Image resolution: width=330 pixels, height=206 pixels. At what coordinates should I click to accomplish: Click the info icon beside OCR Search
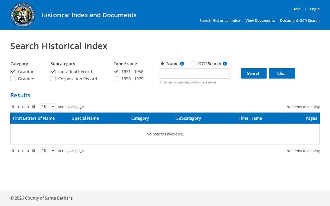click(x=225, y=64)
